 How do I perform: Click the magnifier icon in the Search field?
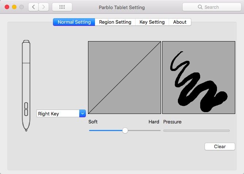click(200, 7)
